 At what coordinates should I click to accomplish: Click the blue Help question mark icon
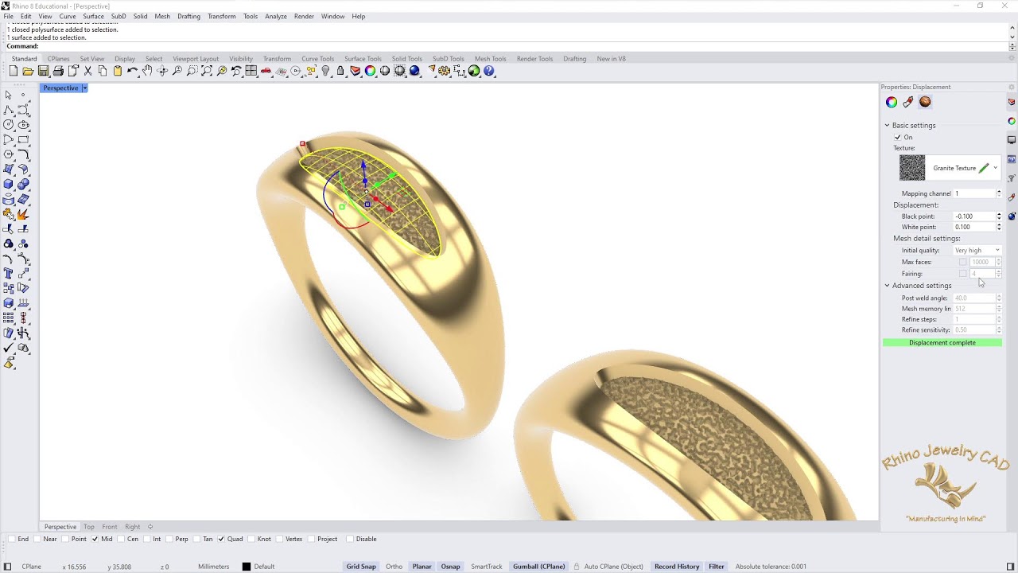click(489, 71)
